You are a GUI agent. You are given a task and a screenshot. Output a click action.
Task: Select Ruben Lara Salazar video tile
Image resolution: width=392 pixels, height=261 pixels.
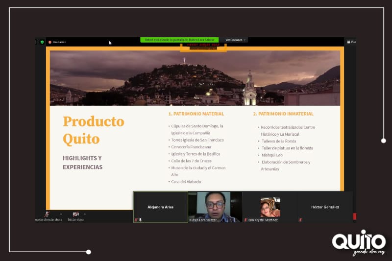(x=215, y=206)
